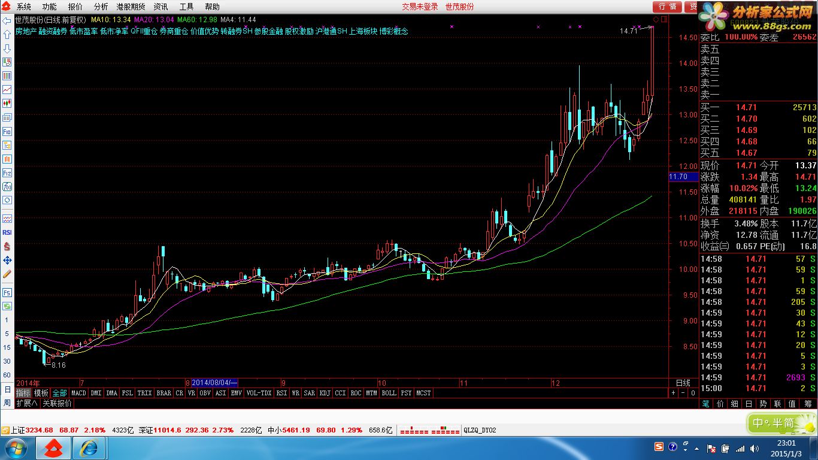The image size is (818, 460).
Task: Click the red-green quote list grid icon
Action: (x=7, y=76)
